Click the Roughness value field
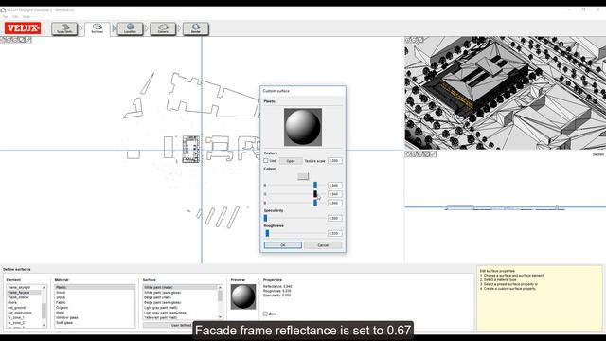Image resolution: width=606 pixels, height=341 pixels. point(334,233)
